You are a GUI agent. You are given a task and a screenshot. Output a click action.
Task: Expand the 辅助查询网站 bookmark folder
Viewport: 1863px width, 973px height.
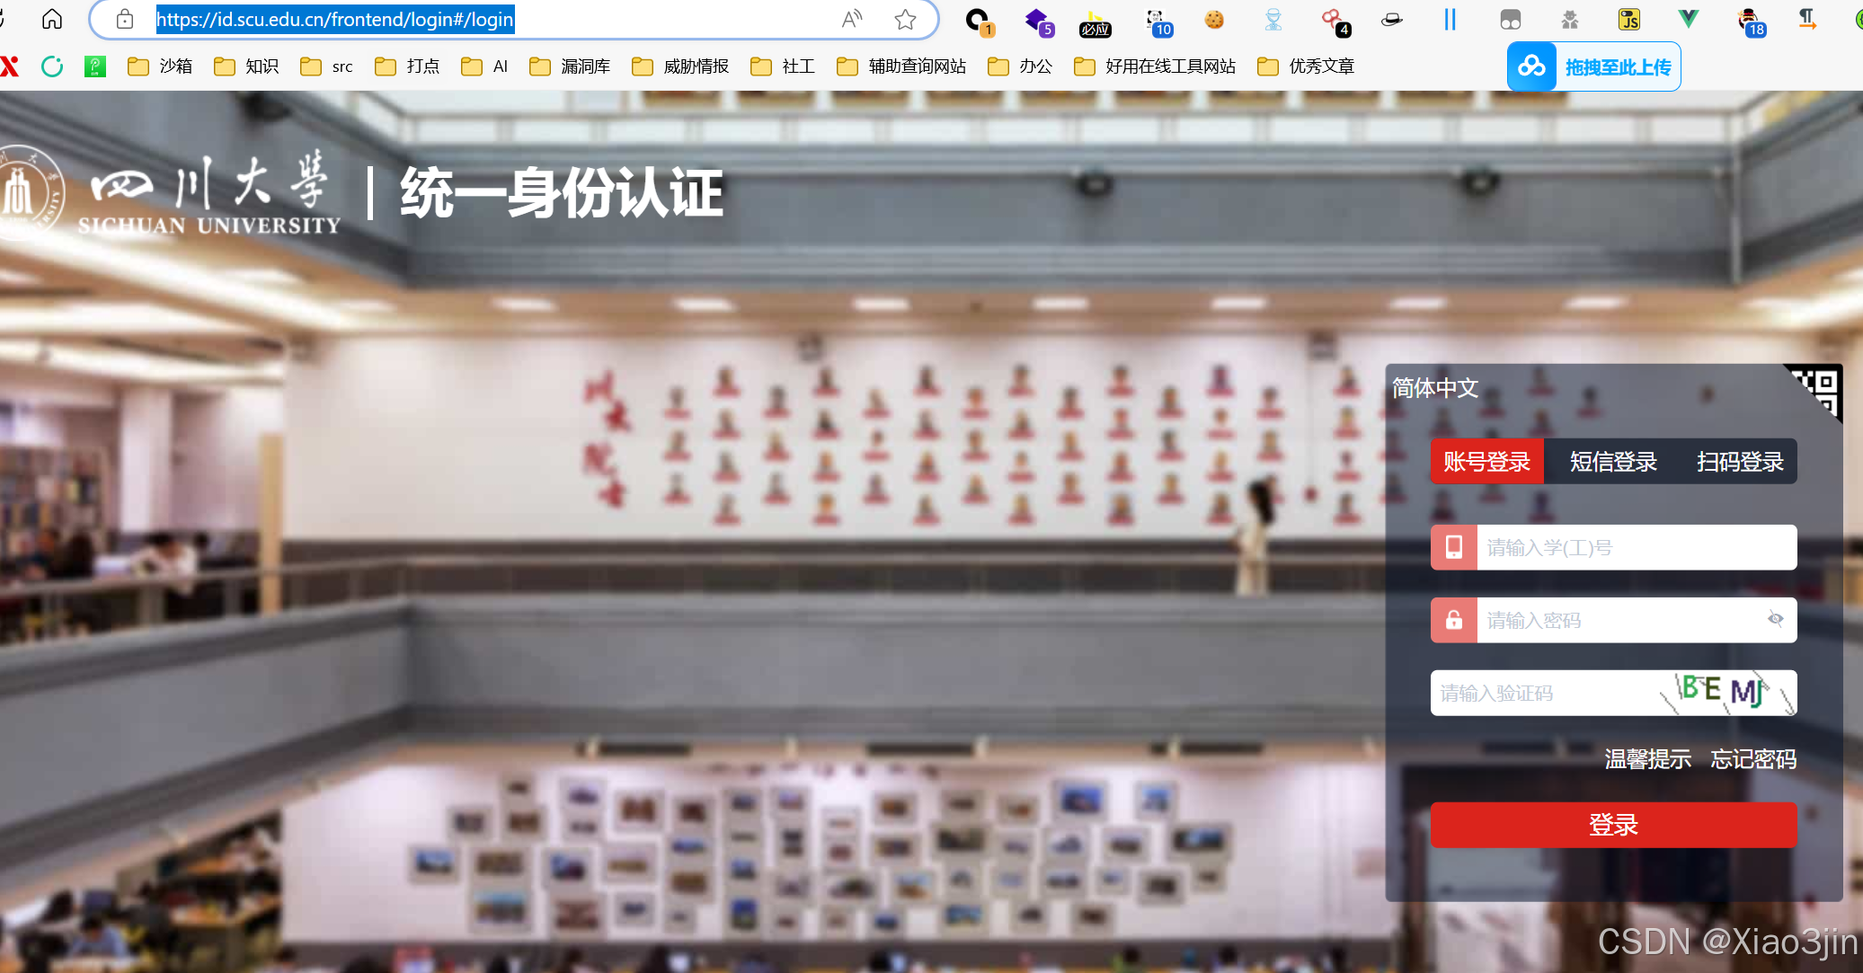coord(901,66)
